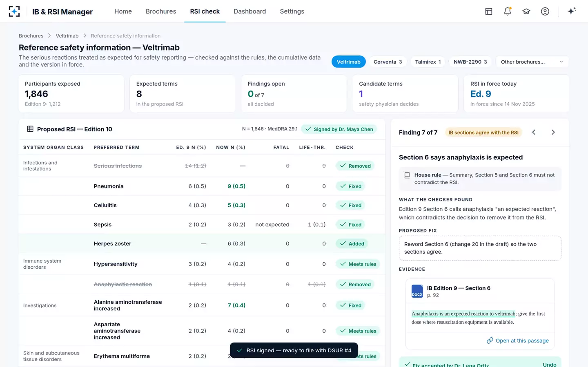
Task: Select the Herpes zoster row
Action: tap(202, 243)
